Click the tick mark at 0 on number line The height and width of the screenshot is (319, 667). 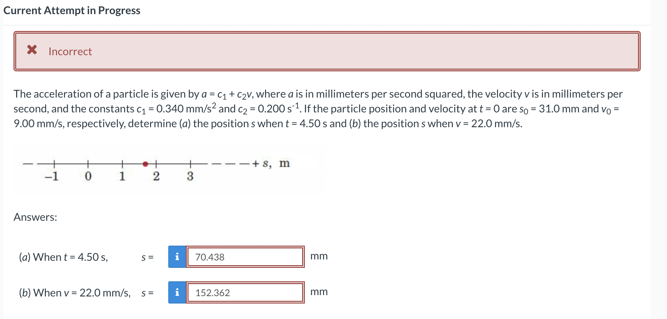[88, 164]
